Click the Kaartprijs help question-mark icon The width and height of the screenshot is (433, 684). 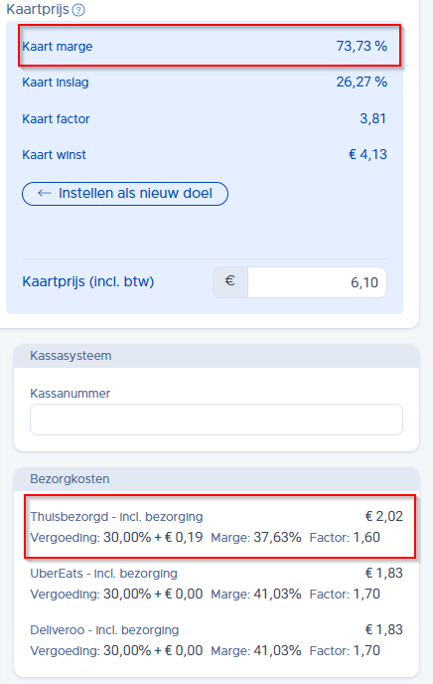tap(78, 10)
